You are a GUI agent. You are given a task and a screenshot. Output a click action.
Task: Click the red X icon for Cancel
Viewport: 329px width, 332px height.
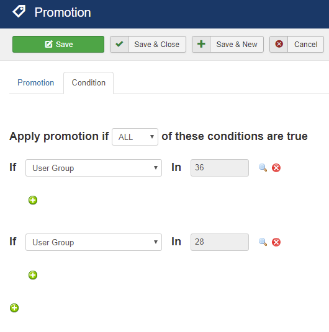(x=279, y=44)
